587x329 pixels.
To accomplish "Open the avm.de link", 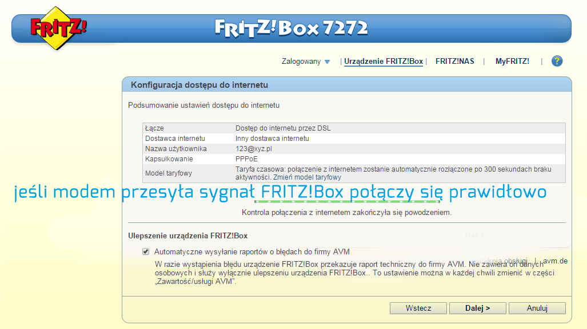I will 555,261.
